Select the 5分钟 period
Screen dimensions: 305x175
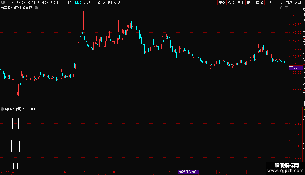click(x=31, y=2)
